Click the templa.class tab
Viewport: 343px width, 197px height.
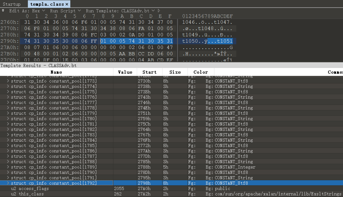(x=46, y=4)
